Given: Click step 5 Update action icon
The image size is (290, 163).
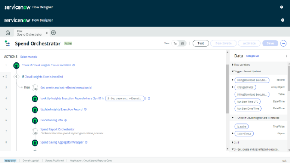Looking at the screenshot, I should (35, 110).
